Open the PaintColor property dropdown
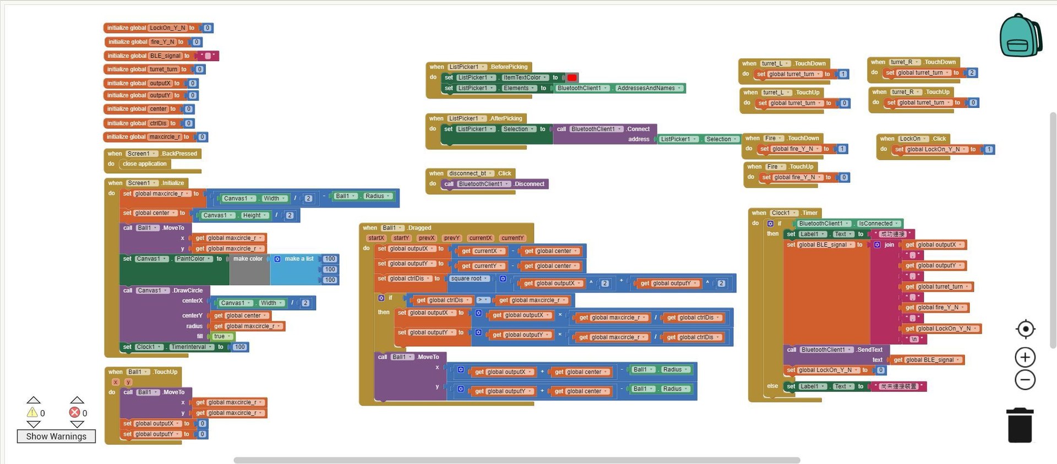The height and width of the screenshot is (464, 1057). click(210, 259)
